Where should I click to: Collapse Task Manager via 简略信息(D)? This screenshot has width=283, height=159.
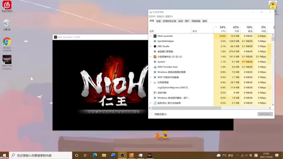click(158, 114)
